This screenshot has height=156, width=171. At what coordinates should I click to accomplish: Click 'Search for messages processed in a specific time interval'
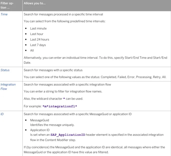click(x=63, y=14)
